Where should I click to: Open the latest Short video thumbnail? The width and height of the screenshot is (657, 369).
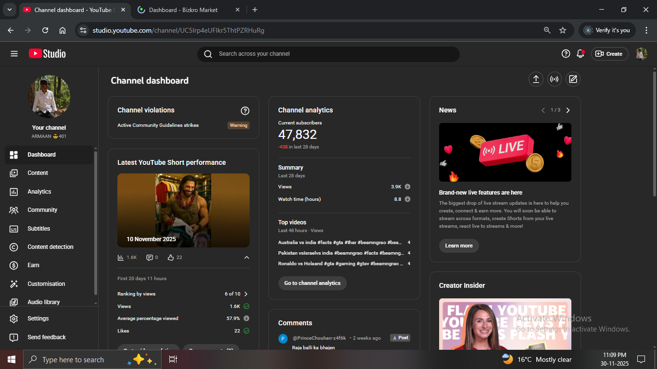coord(183,210)
